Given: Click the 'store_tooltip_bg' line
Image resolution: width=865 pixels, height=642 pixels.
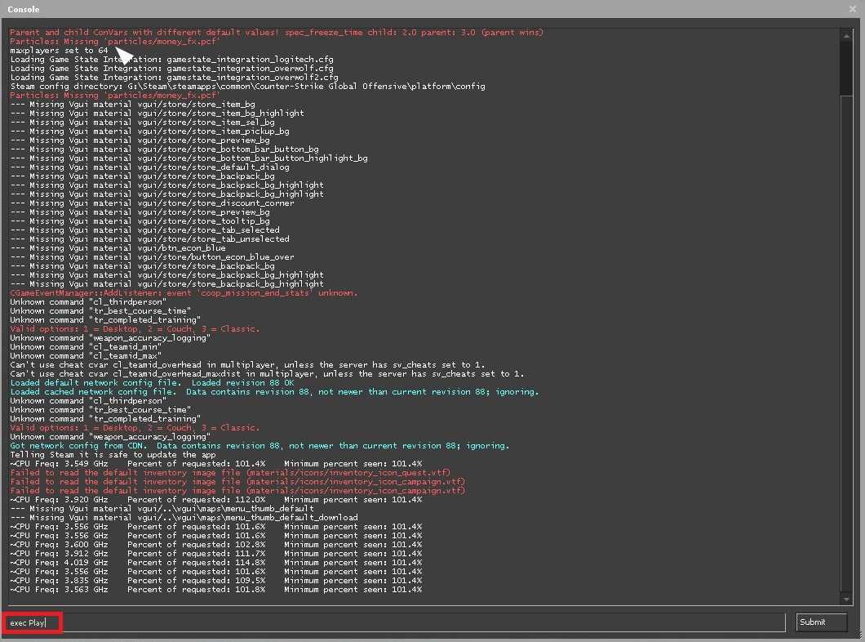Looking at the screenshot, I should (140, 221).
